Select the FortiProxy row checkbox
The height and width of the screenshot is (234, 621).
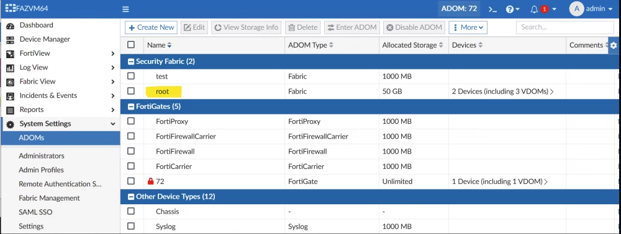[131, 121]
